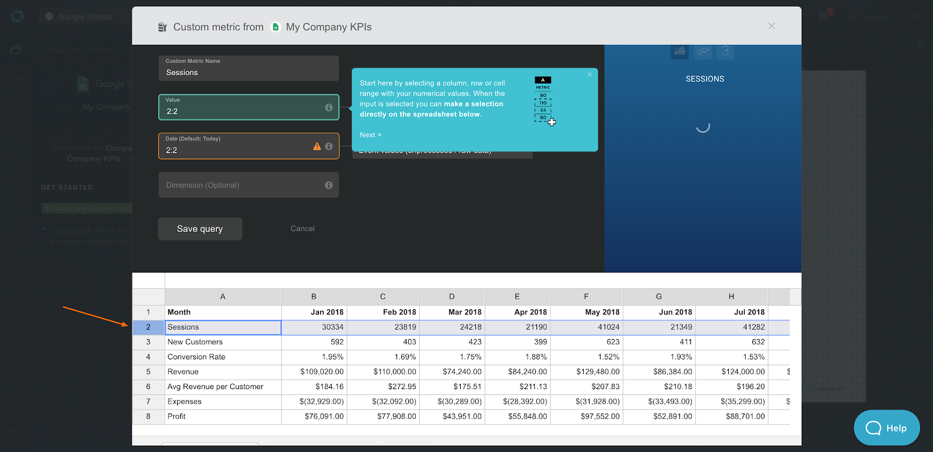Select the number visualization icon

click(725, 51)
